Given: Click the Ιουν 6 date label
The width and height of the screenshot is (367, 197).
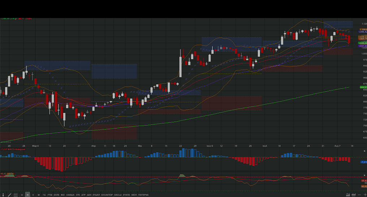Looking at the screenshot, I should pyautogui.click(x=210, y=146).
